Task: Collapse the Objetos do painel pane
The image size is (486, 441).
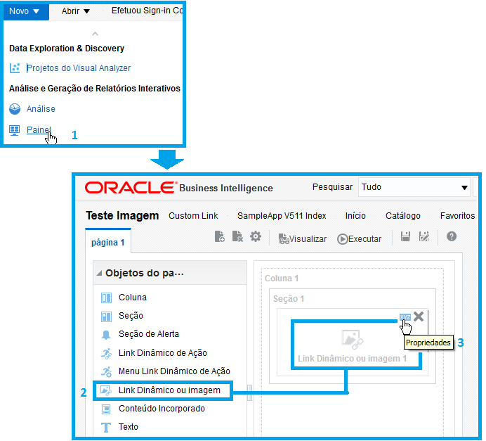Action: point(99,274)
